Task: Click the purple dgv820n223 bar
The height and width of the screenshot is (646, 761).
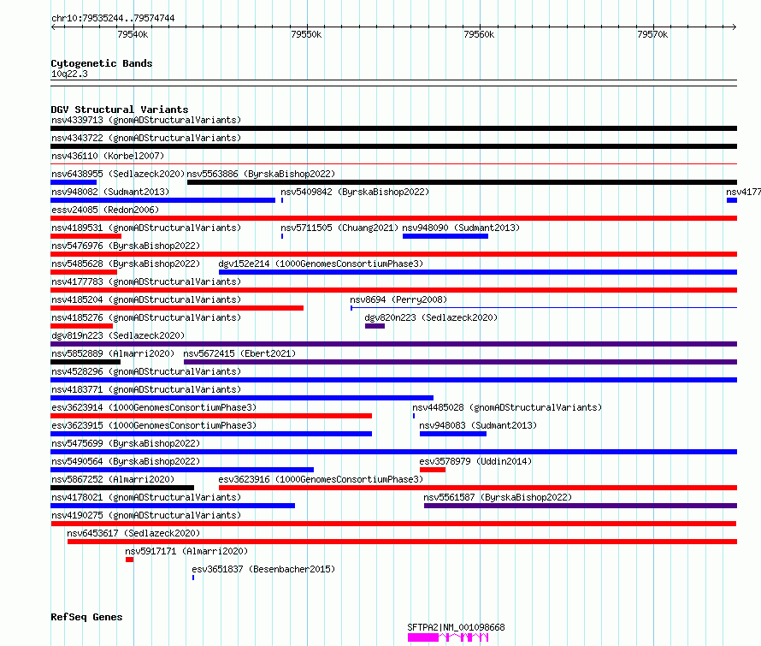Action: 375,326
